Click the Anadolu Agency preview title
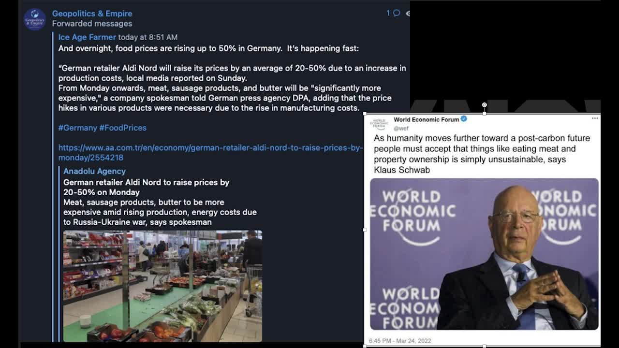619x348 pixels. (x=94, y=171)
